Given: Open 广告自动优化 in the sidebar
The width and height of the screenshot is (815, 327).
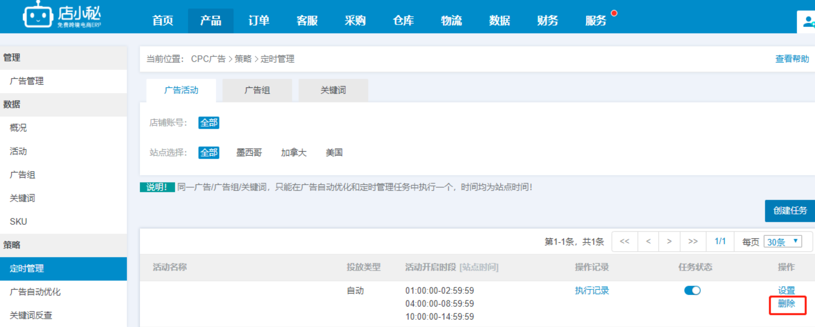Looking at the screenshot, I should pos(35,292).
